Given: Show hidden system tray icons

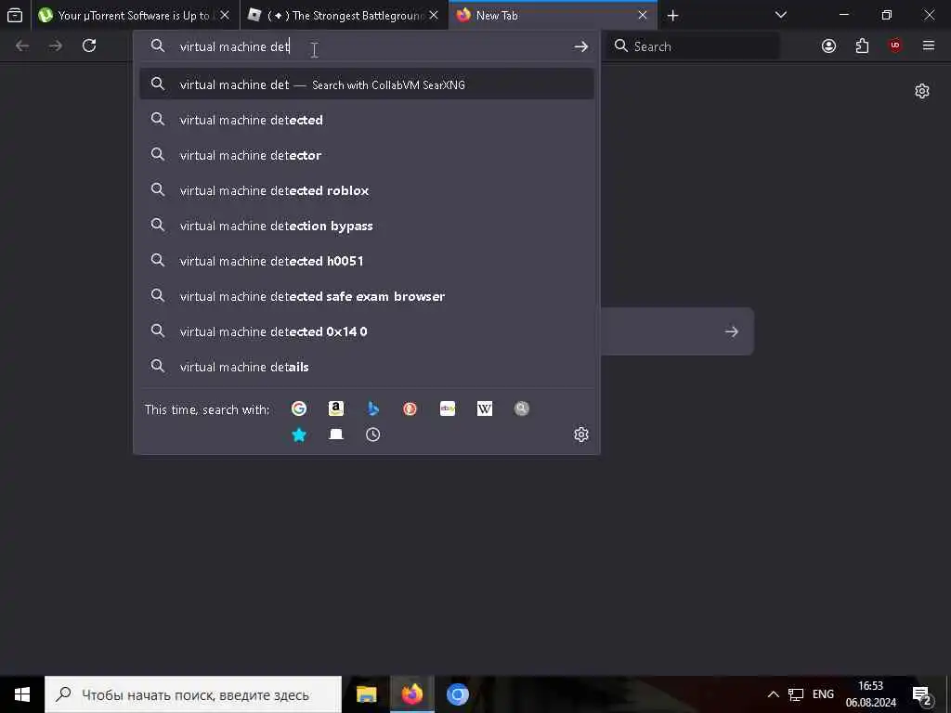Looking at the screenshot, I should pos(773,694).
